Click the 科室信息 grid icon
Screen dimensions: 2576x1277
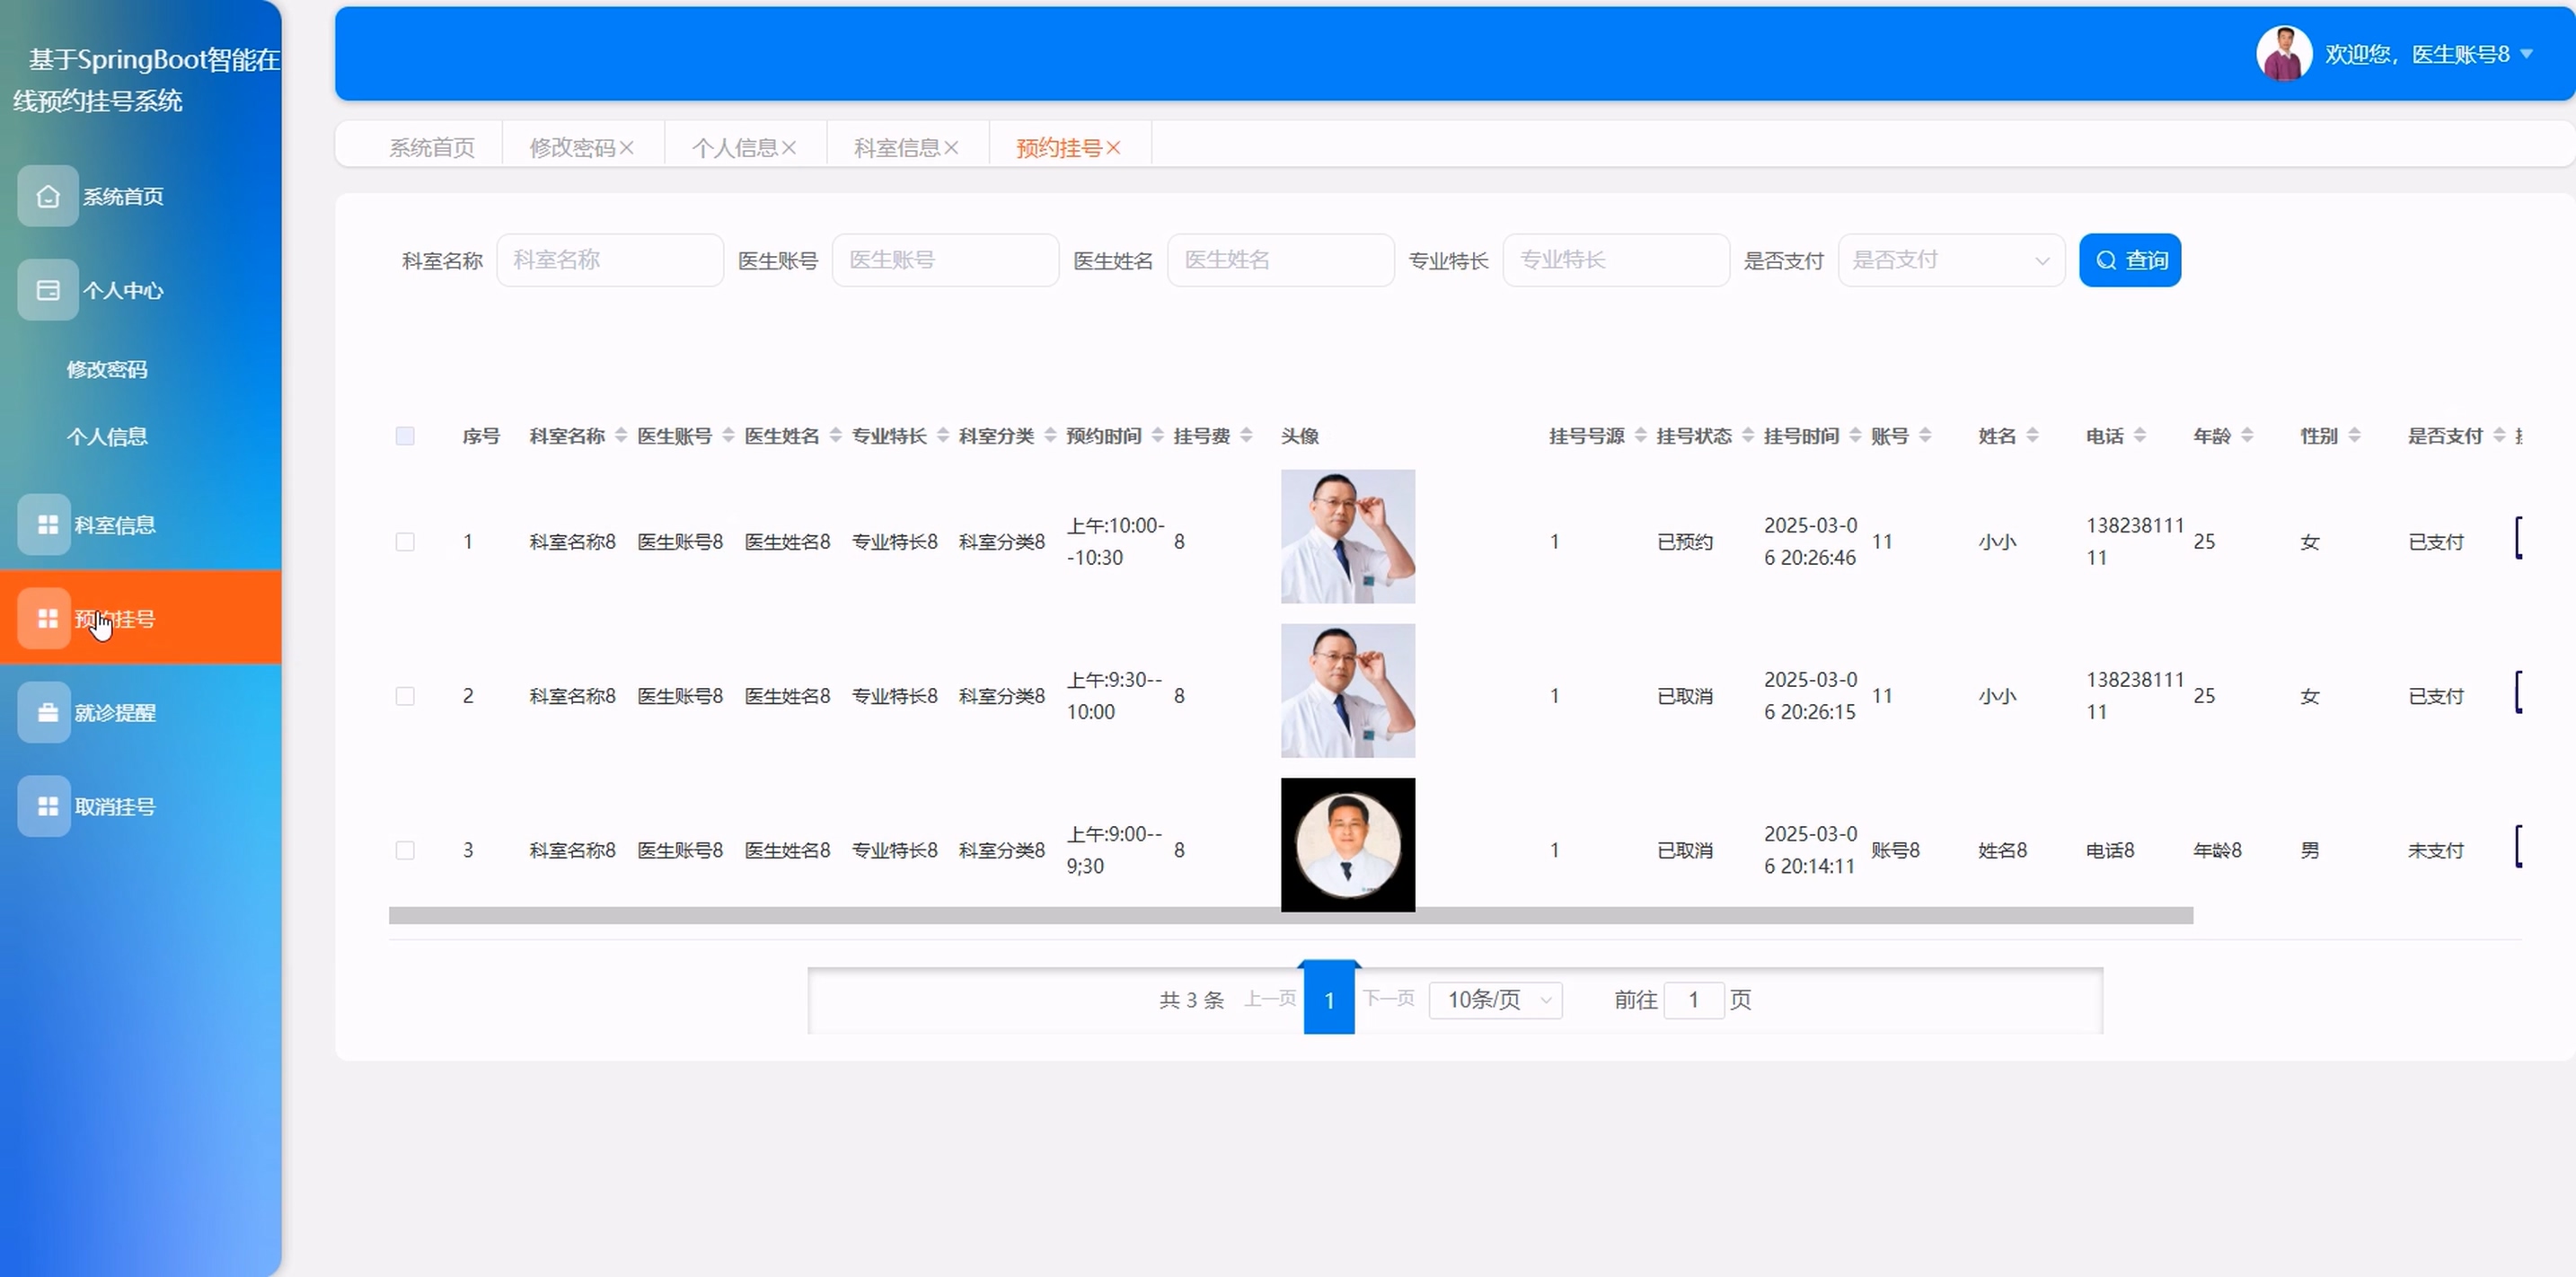point(47,524)
